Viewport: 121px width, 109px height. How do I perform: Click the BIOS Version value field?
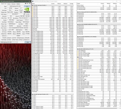(15, 14)
